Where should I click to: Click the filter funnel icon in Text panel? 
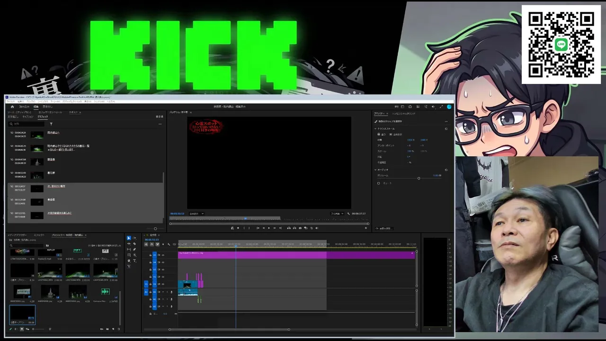[x=51, y=124]
